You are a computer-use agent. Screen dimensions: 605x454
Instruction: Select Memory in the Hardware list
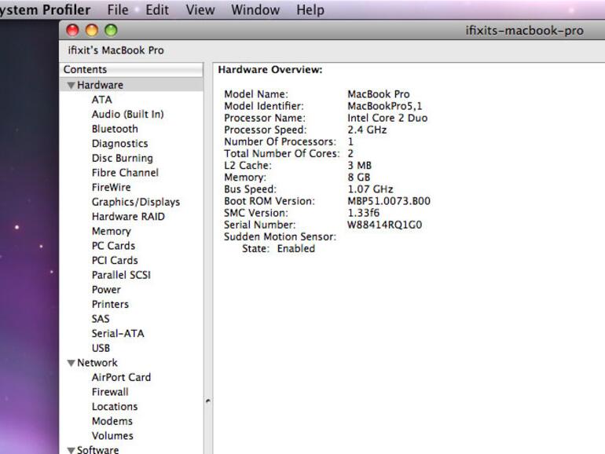[112, 232]
